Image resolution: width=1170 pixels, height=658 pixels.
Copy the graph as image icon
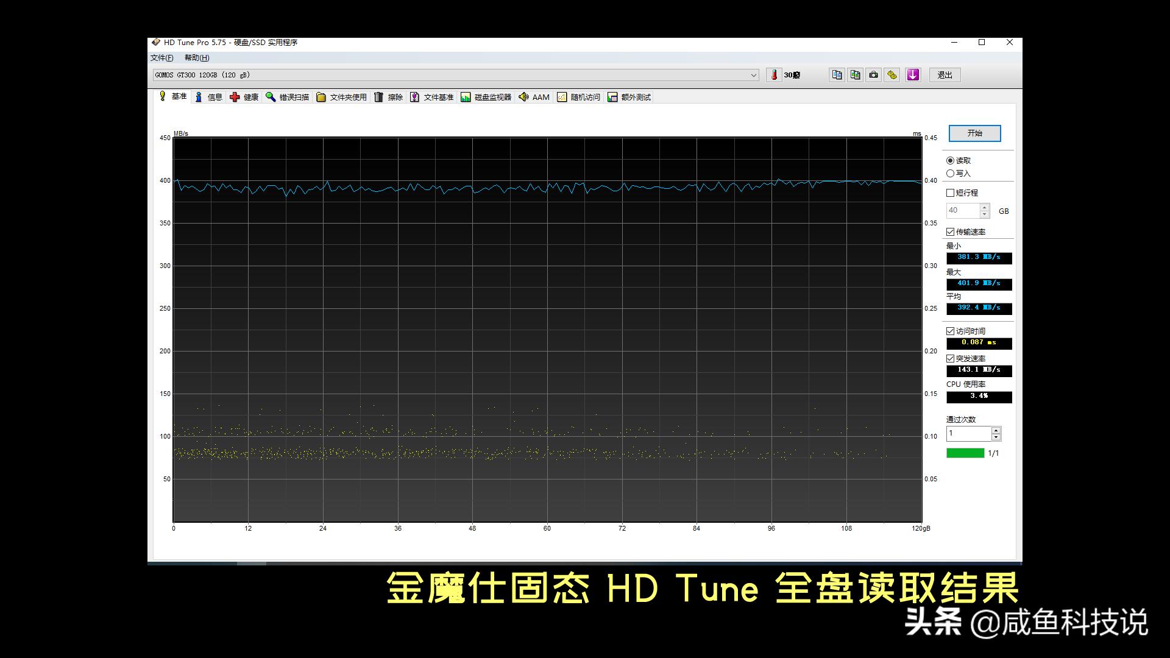(x=854, y=74)
